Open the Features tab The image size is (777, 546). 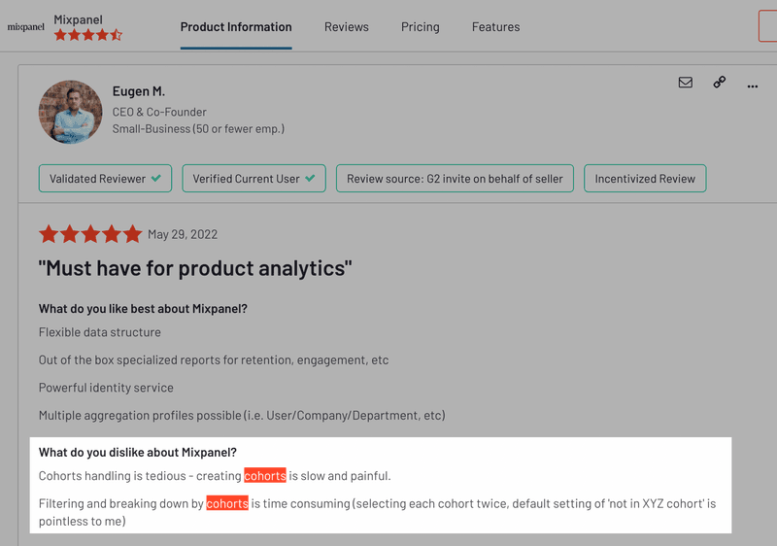tap(495, 27)
